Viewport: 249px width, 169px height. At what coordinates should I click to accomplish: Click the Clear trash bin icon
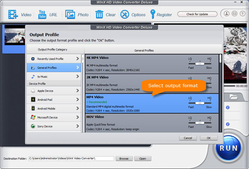pyautogui.click(x=99, y=15)
